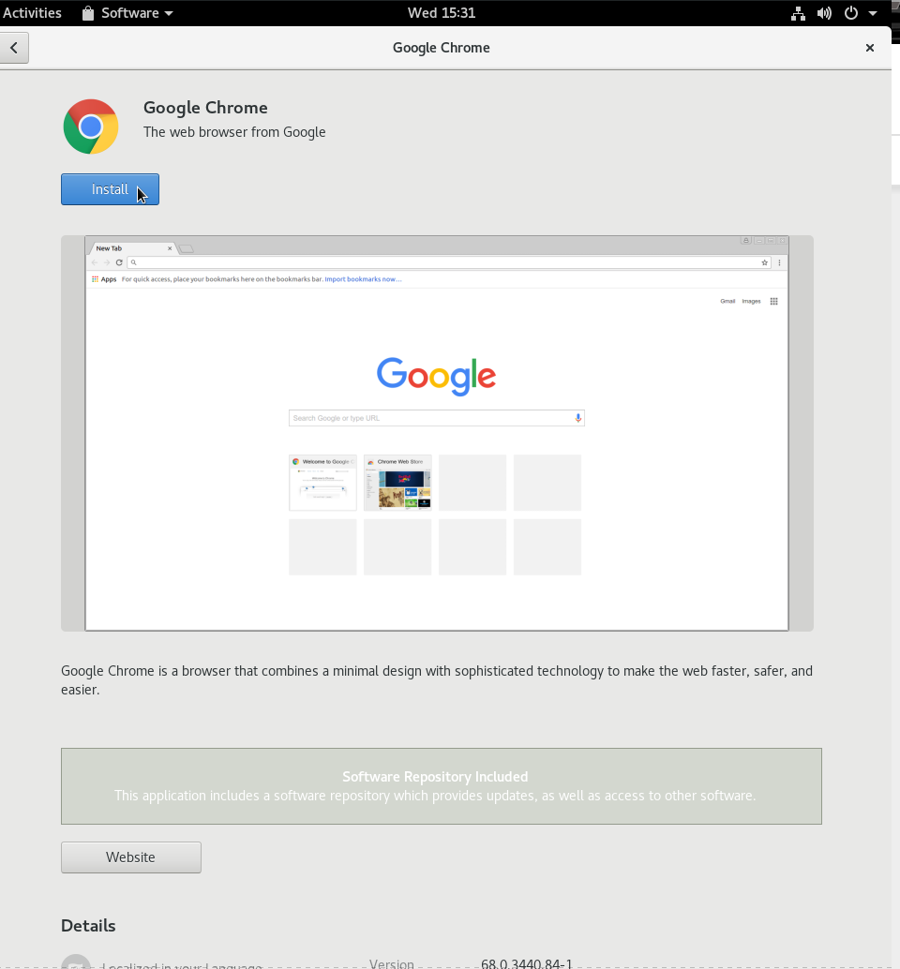Click the "Details" section heading
Screen dimensions: 900x969
[88, 926]
